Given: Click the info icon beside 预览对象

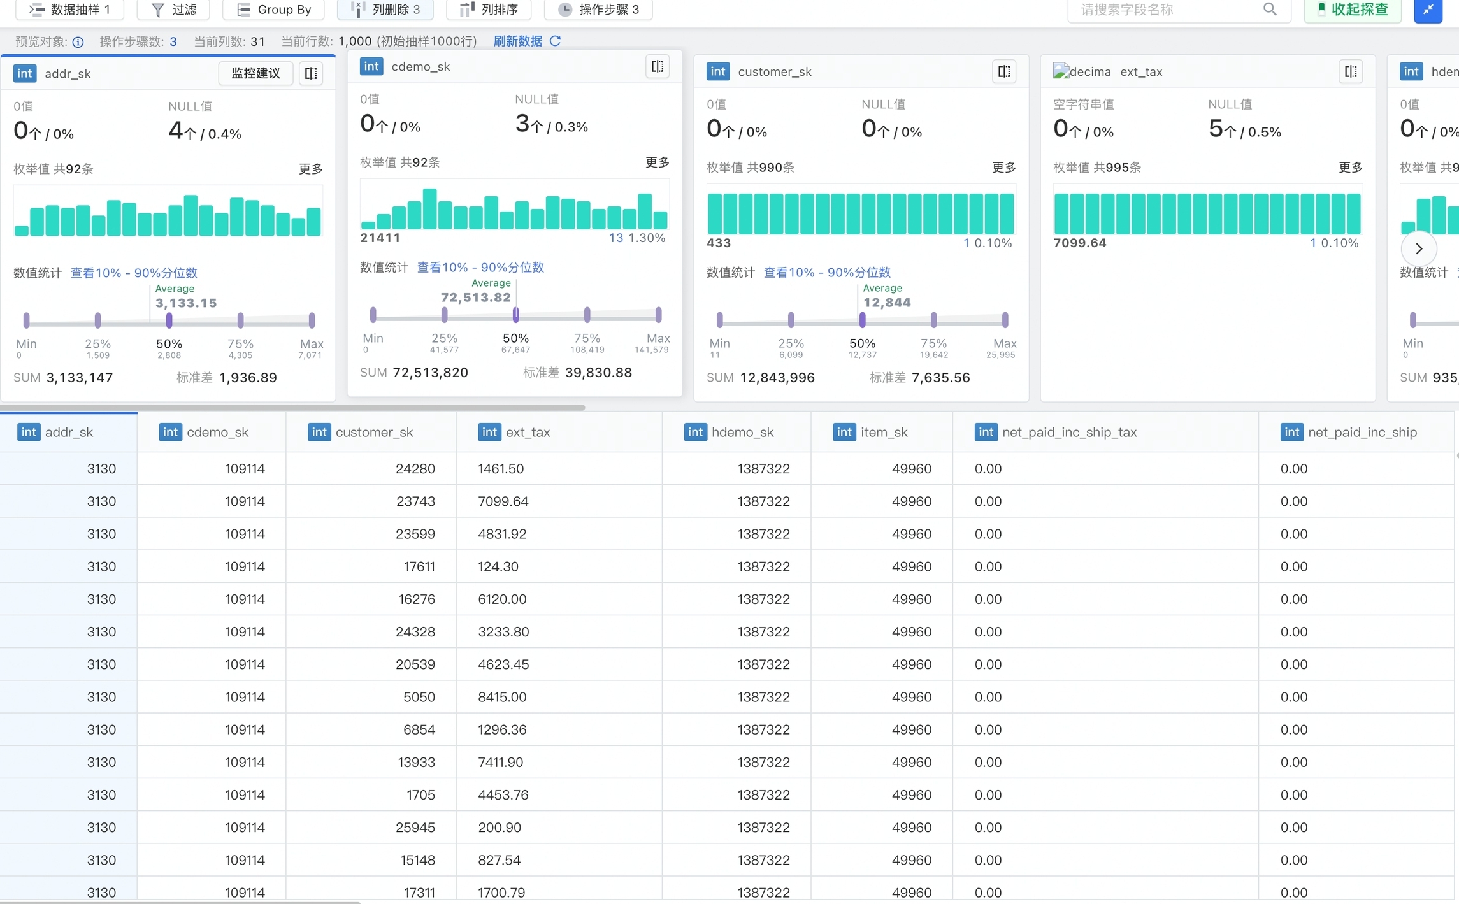Looking at the screenshot, I should tap(78, 42).
